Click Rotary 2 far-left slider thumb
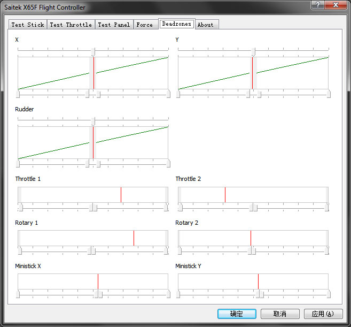Viewport: 351px width, 327px height. [x=180, y=250]
